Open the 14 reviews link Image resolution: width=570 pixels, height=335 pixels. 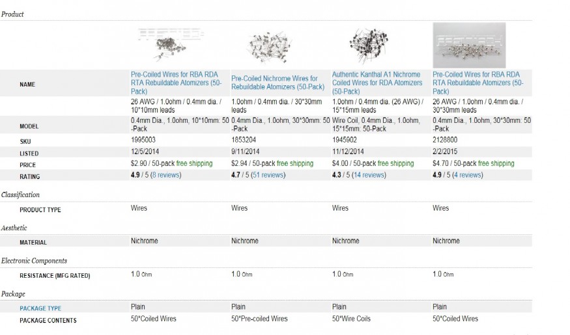(x=369, y=175)
